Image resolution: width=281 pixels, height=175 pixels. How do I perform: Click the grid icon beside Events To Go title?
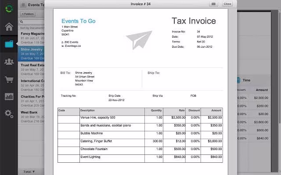[x=23, y=5]
